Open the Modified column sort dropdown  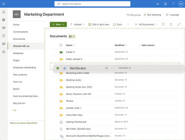tap(121, 45)
